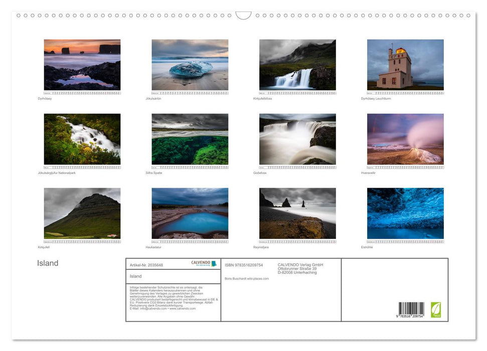Click the Haukadalur hot spring thumbnail
The image size is (487, 351).
190,214
